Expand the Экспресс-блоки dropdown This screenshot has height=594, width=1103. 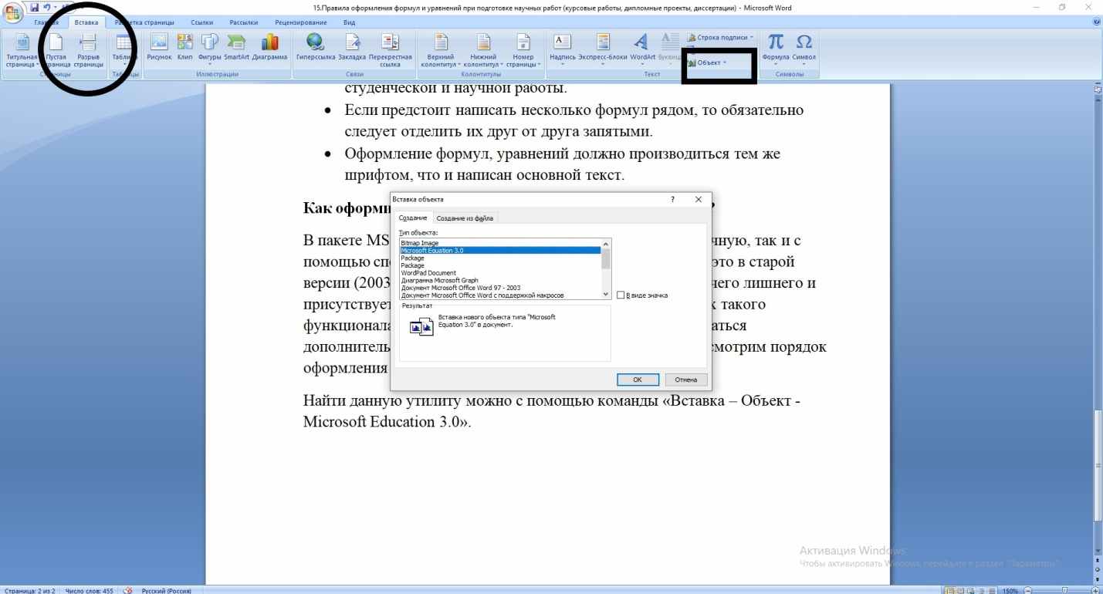[603, 48]
